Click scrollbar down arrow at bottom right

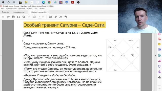coord(153,90)
